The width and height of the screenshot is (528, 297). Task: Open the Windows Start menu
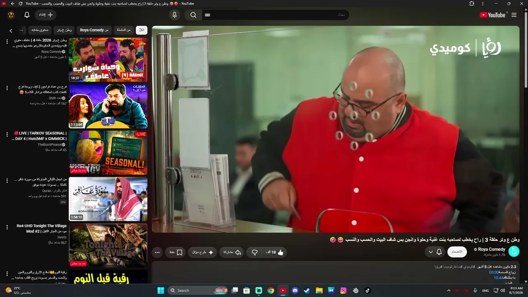point(161,290)
